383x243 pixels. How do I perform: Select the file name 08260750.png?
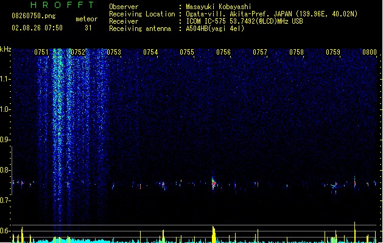[33, 16]
